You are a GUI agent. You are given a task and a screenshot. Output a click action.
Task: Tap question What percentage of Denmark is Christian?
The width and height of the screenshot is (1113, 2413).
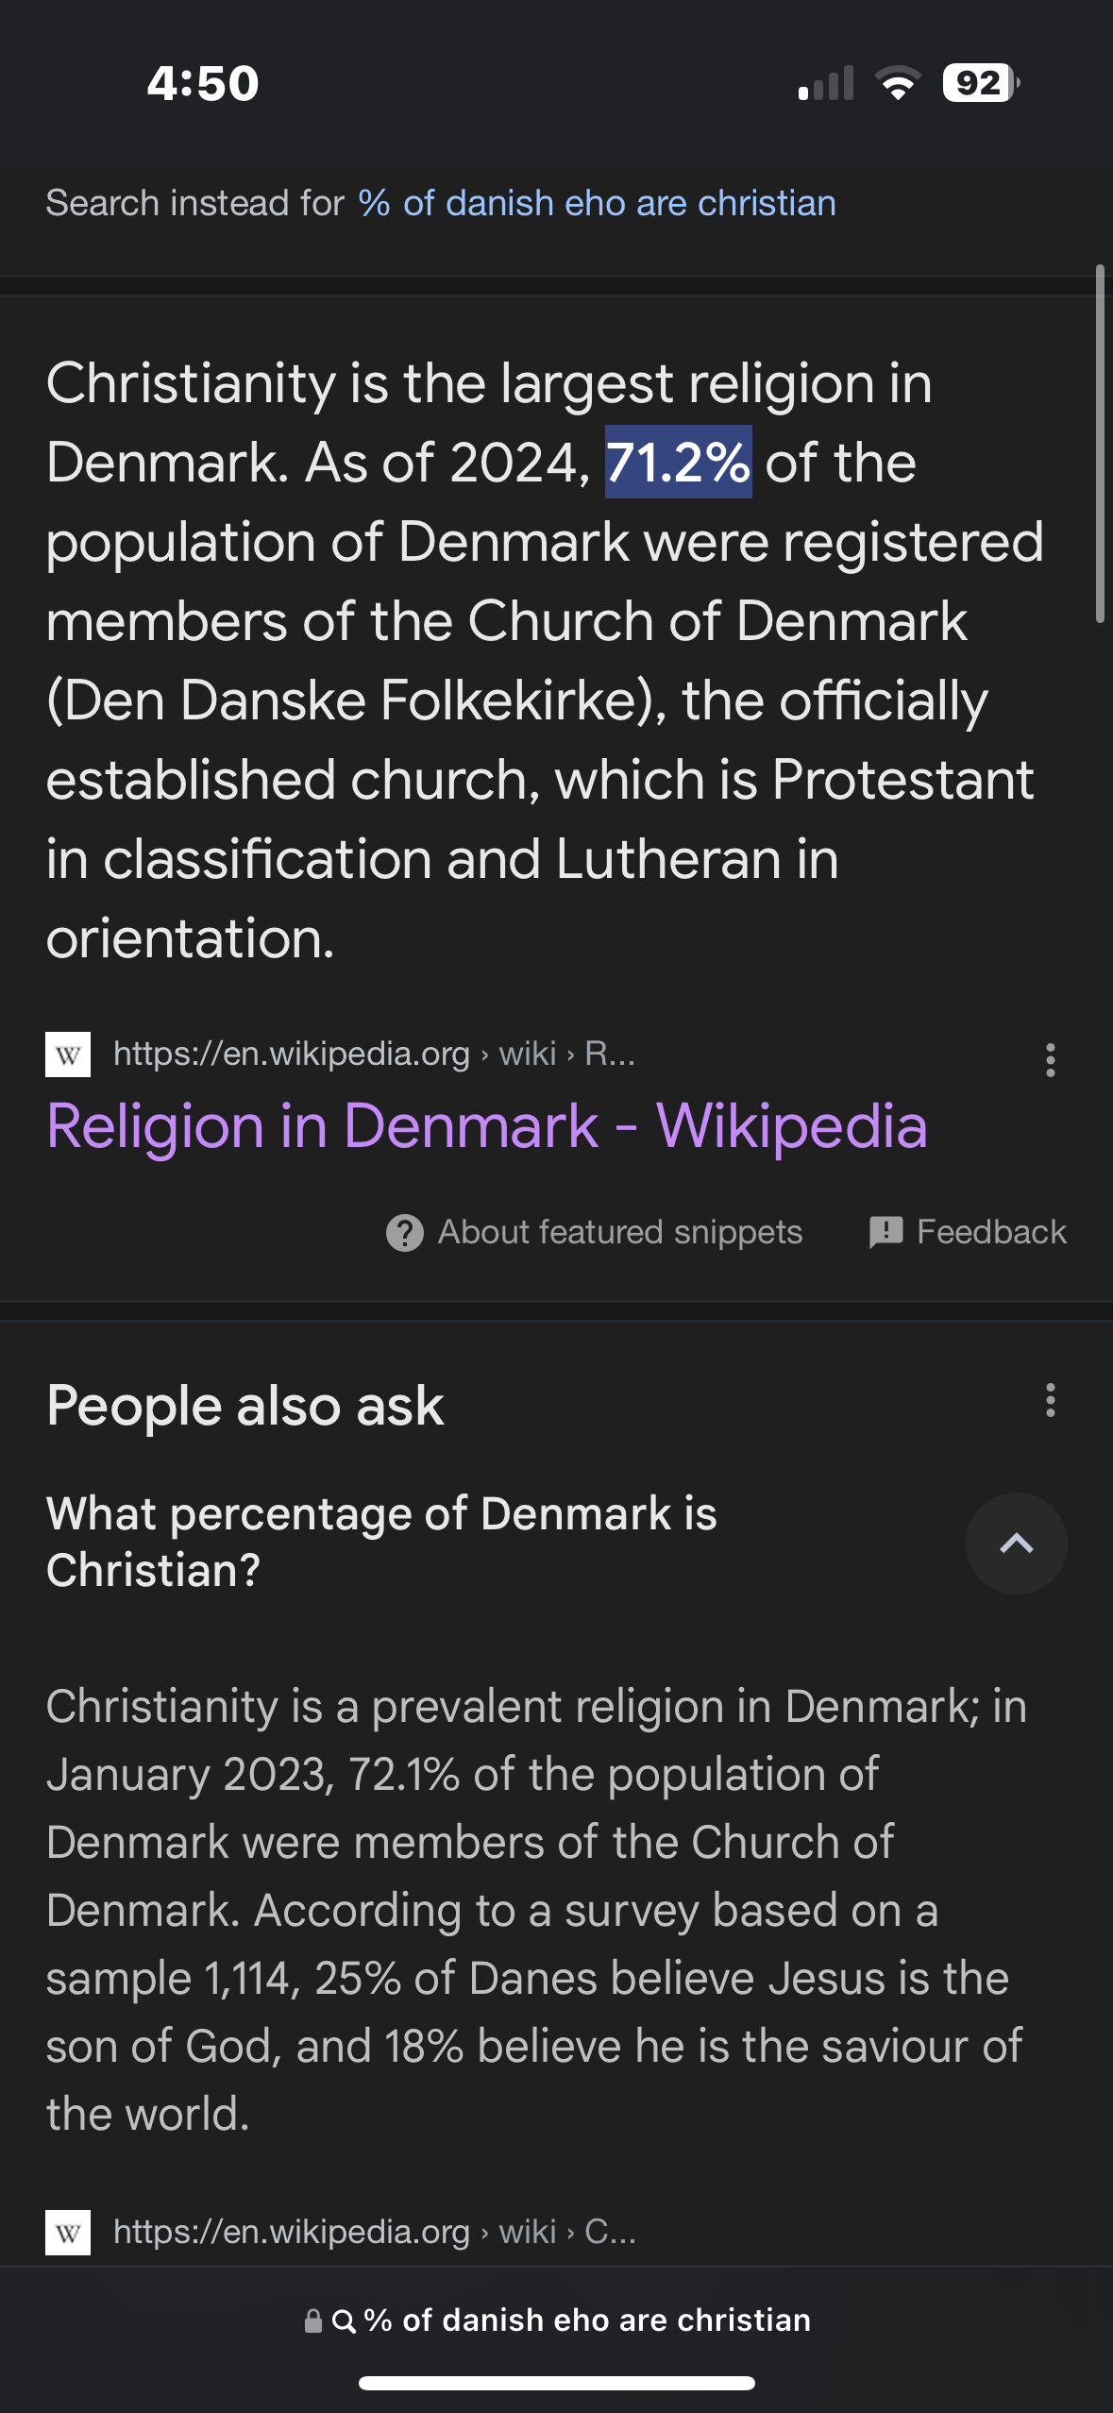coord(381,1542)
